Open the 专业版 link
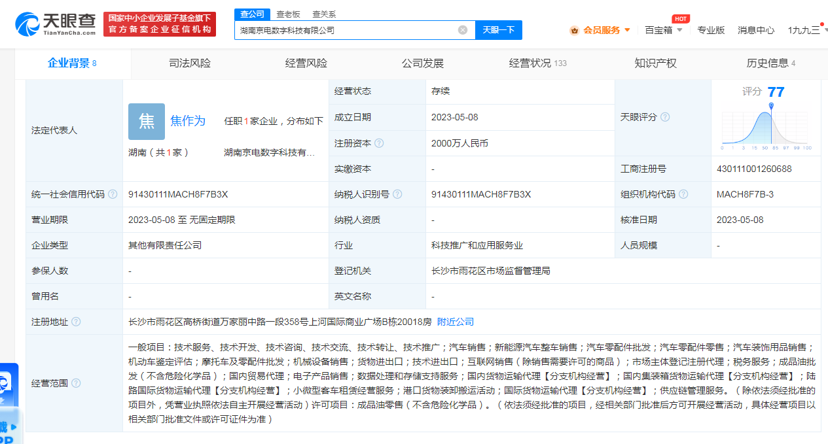The height and width of the screenshot is (444, 828). (711, 30)
